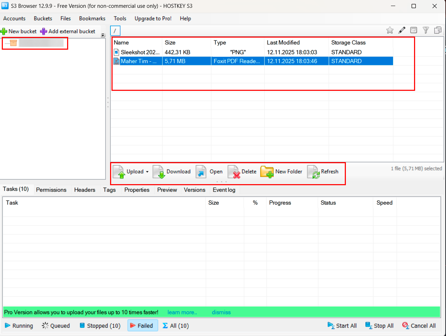Create a New Folder
This screenshot has height=336, width=446.
(282, 172)
